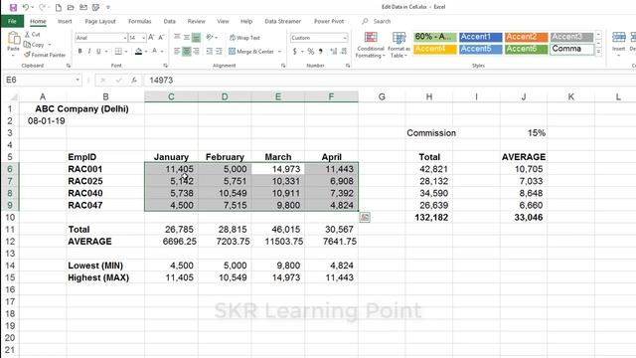
Task: Click Decrease Indent icon
Action: point(210,51)
